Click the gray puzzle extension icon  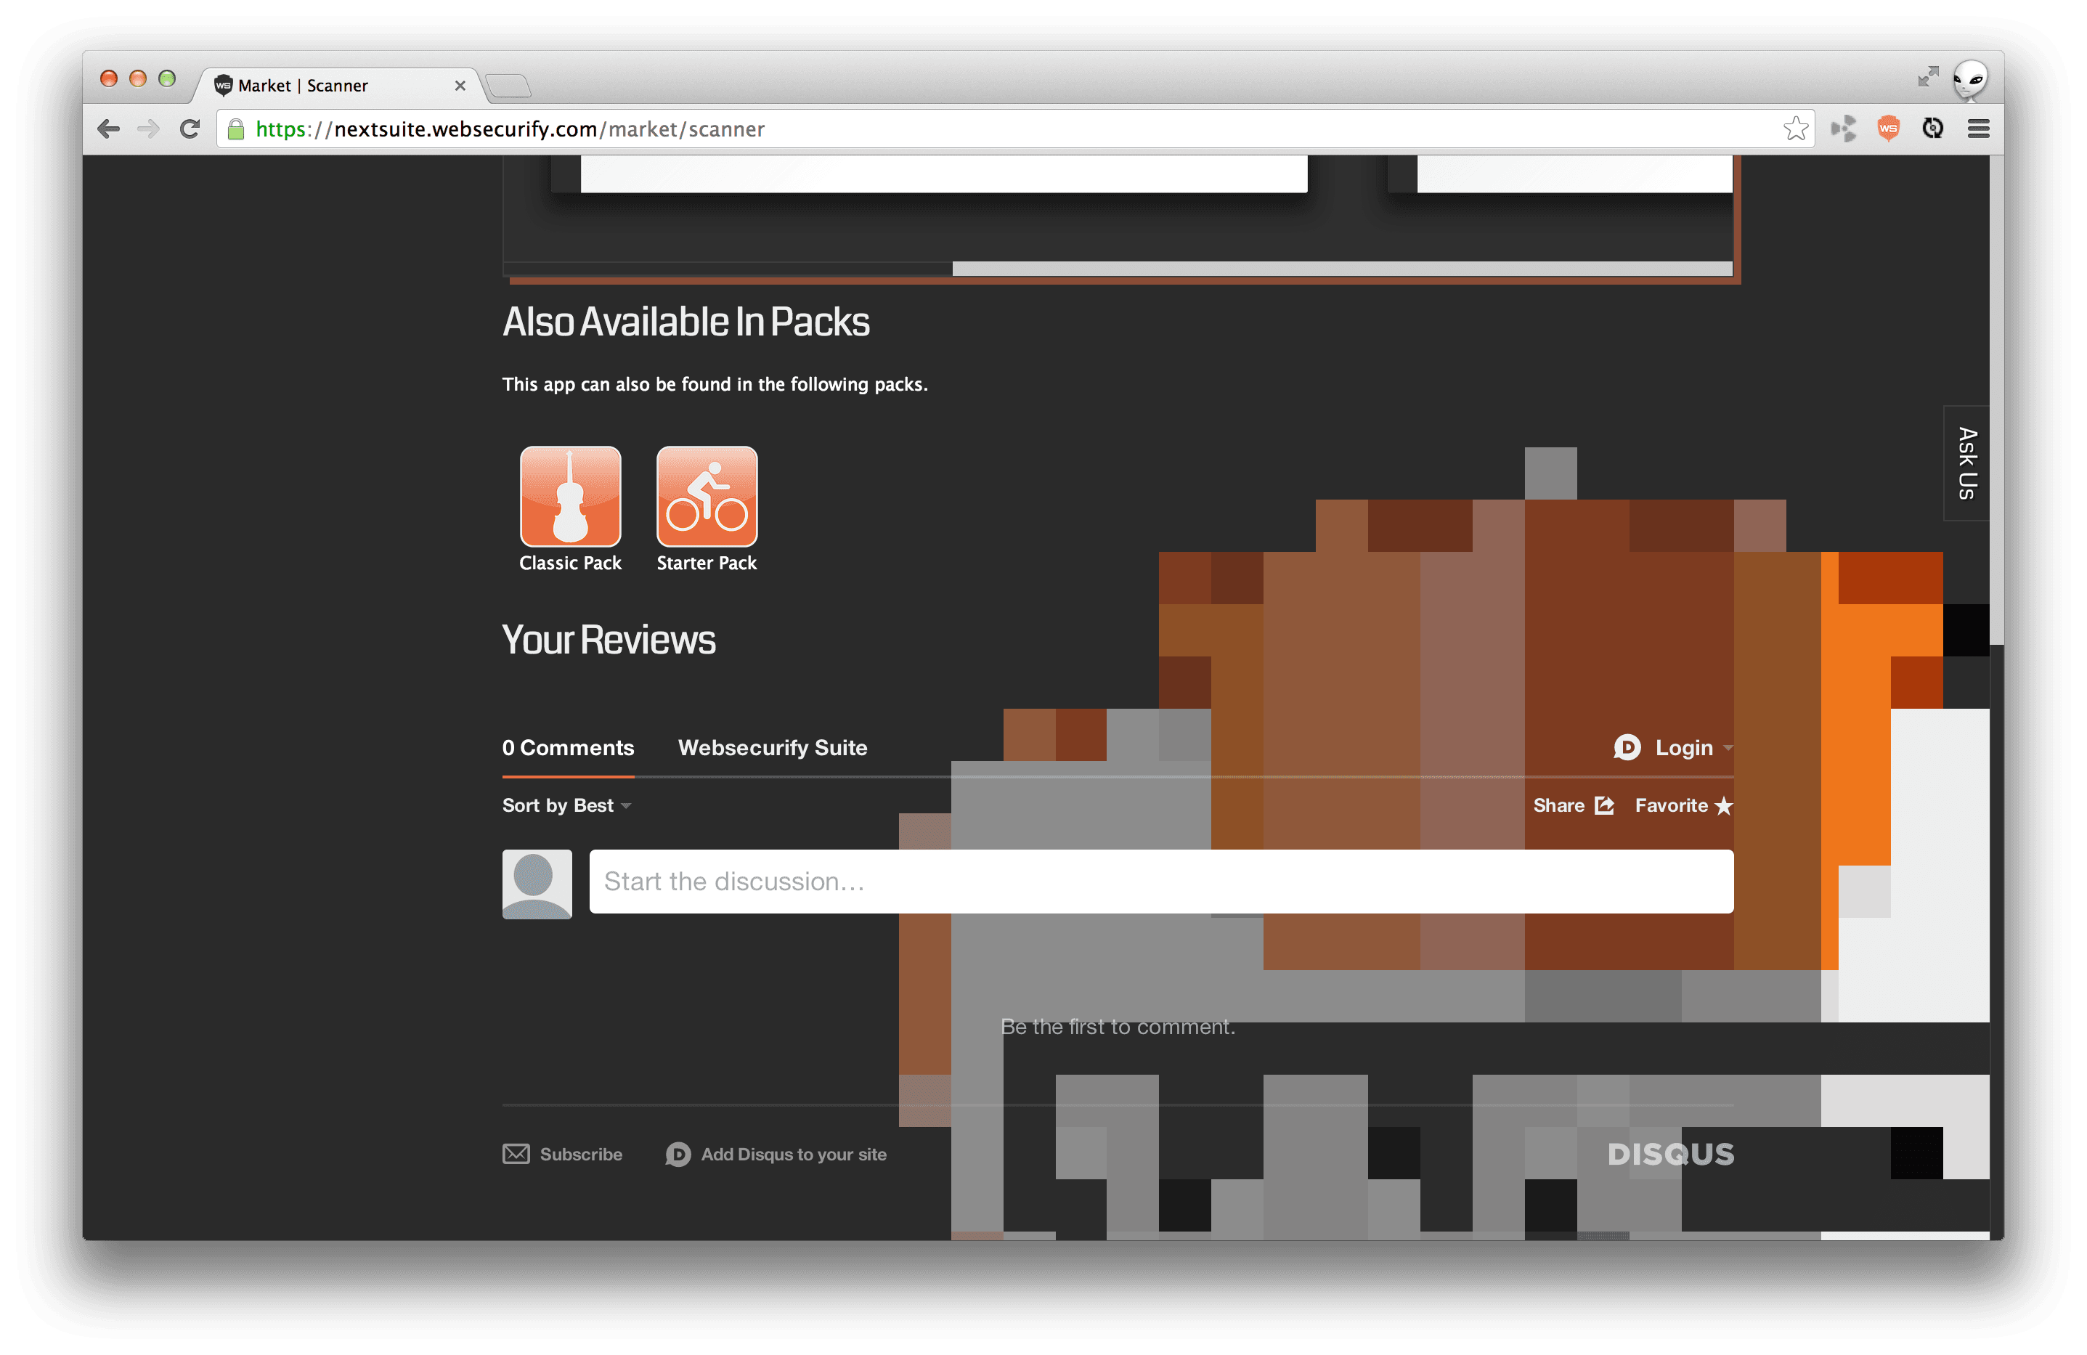click(1843, 129)
